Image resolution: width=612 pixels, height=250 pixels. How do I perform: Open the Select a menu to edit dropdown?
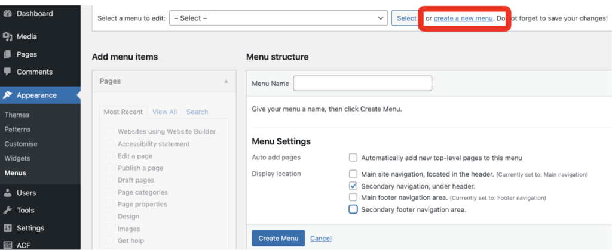pyautogui.click(x=279, y=18)
